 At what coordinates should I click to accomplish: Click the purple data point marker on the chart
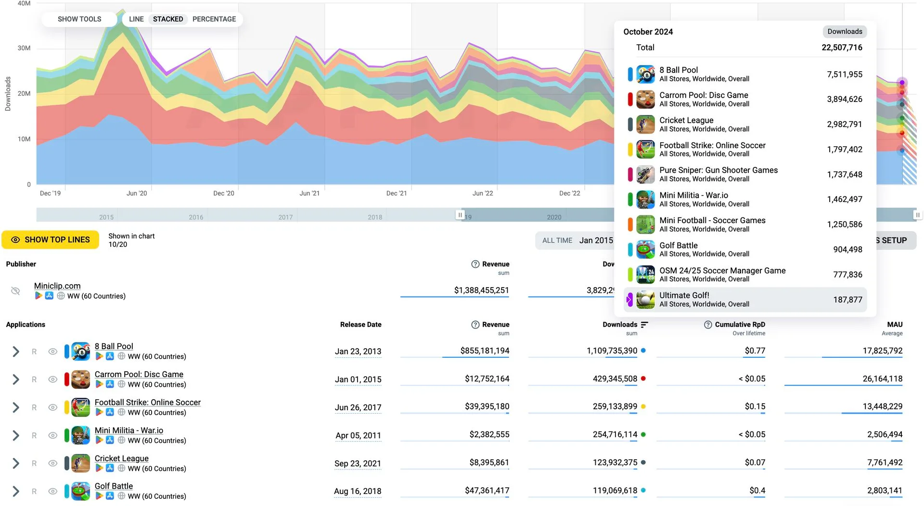(902, 83)
